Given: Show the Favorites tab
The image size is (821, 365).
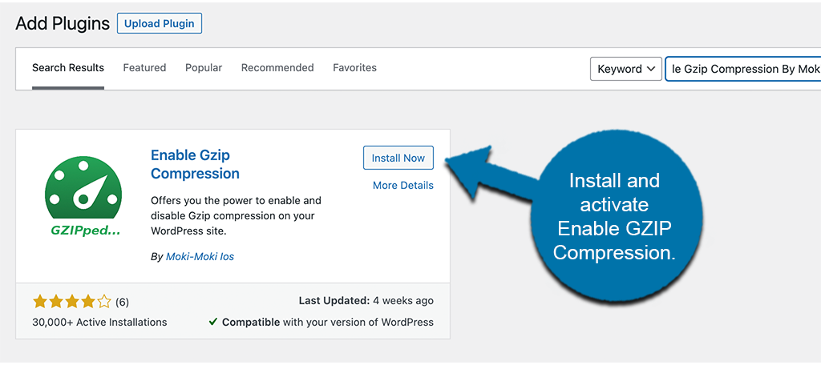Looking at the screenshot, I should pos(354,68).
